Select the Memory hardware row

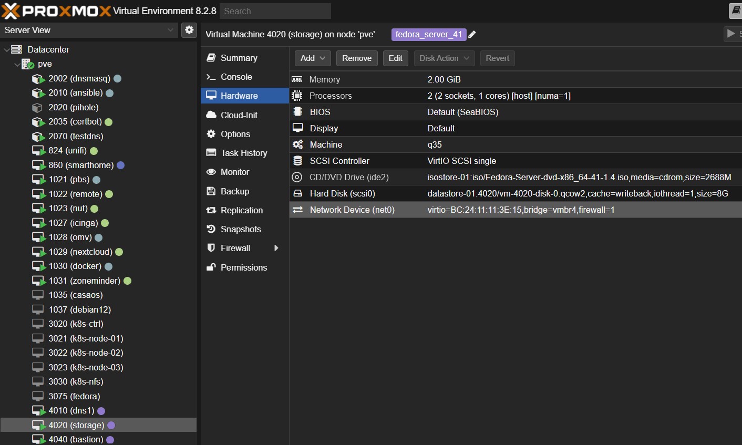pyautogui.click(x=324, y=80)
